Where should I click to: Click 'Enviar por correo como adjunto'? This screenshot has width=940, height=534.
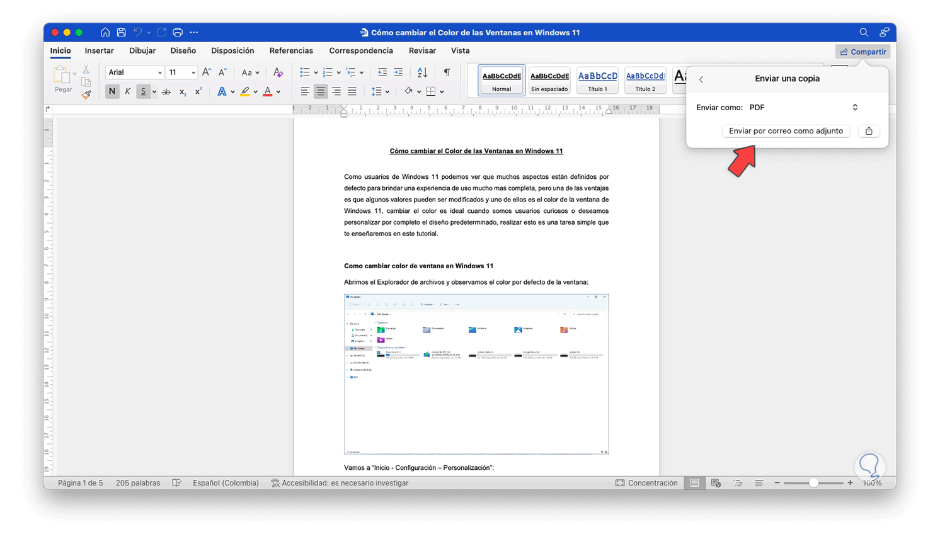786,131
